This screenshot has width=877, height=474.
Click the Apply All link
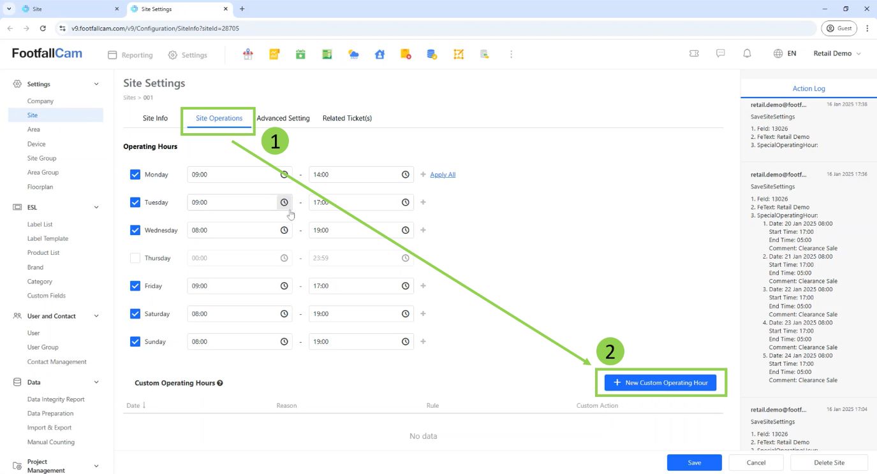[443, 175]
